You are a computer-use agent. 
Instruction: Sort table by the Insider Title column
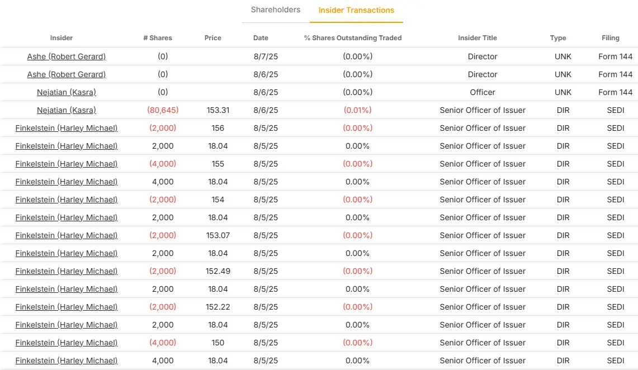(478, 37)
